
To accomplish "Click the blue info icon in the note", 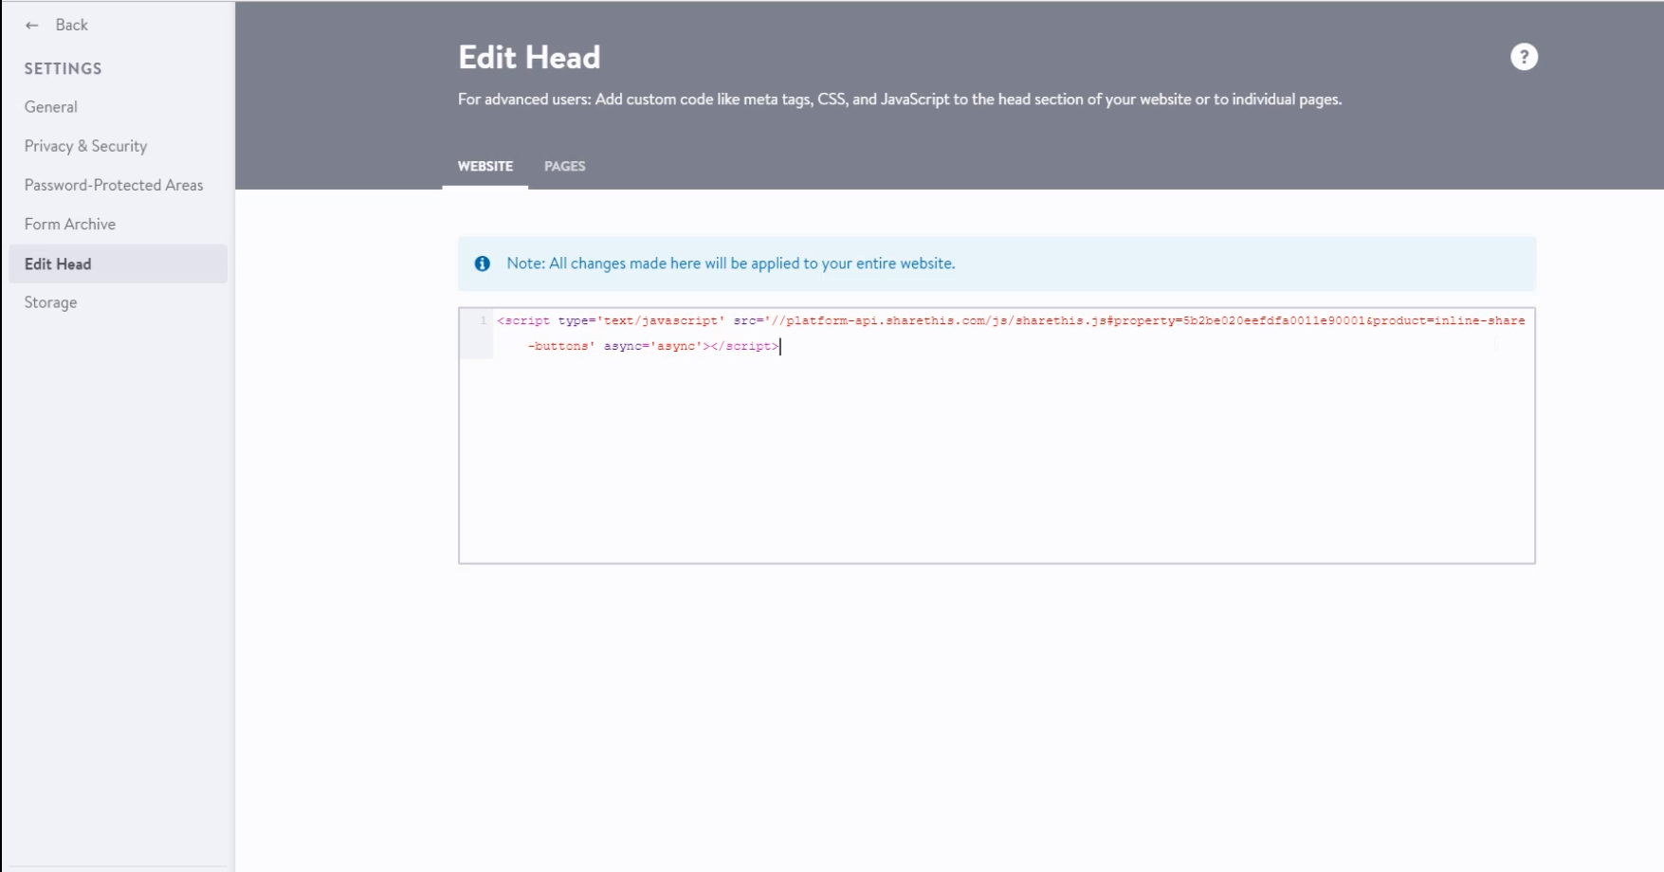I will point(483,263).
